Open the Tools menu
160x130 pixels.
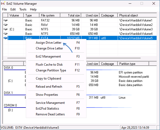[x=23, y=9]
